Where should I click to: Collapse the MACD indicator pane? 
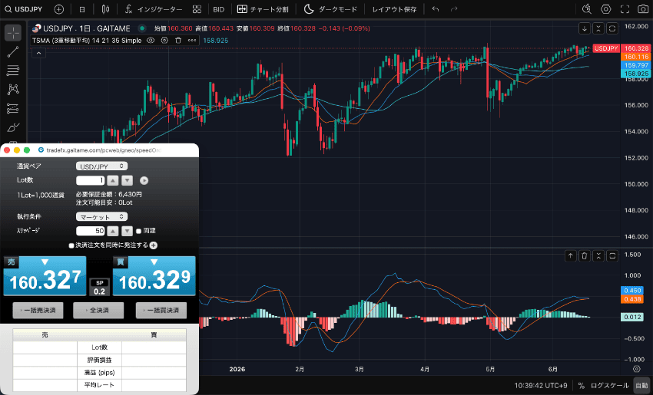(598, 255)
